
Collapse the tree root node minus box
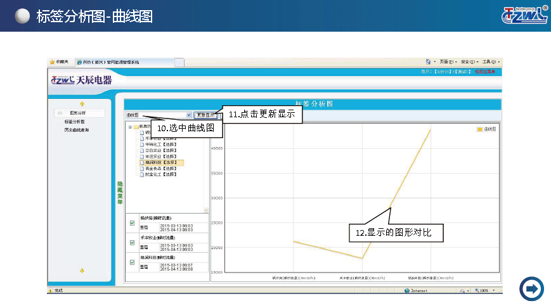pos(130,127)
